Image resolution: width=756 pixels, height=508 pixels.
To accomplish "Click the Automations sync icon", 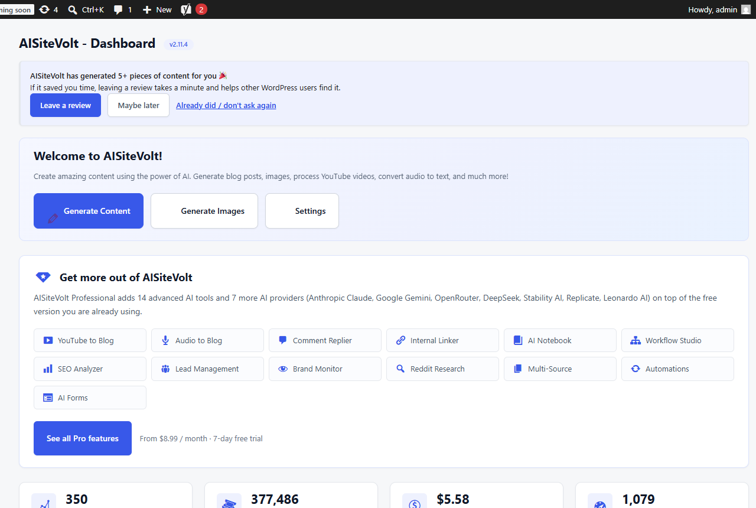I will pos(636,369).
